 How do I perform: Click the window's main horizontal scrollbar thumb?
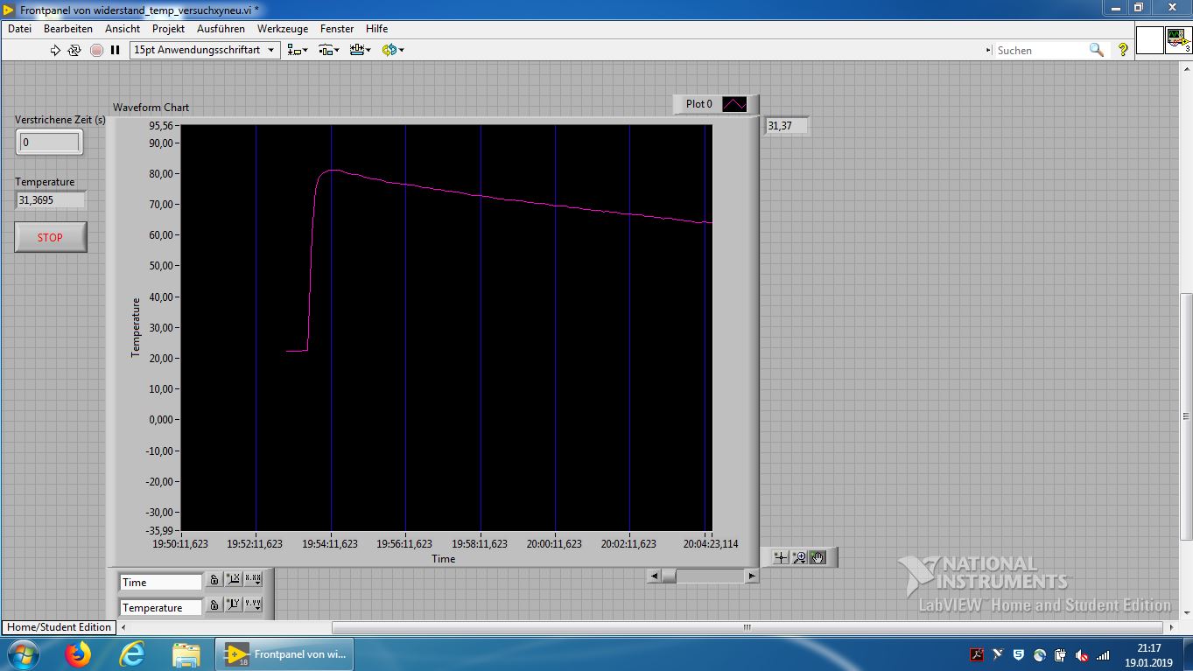(747, 627)
